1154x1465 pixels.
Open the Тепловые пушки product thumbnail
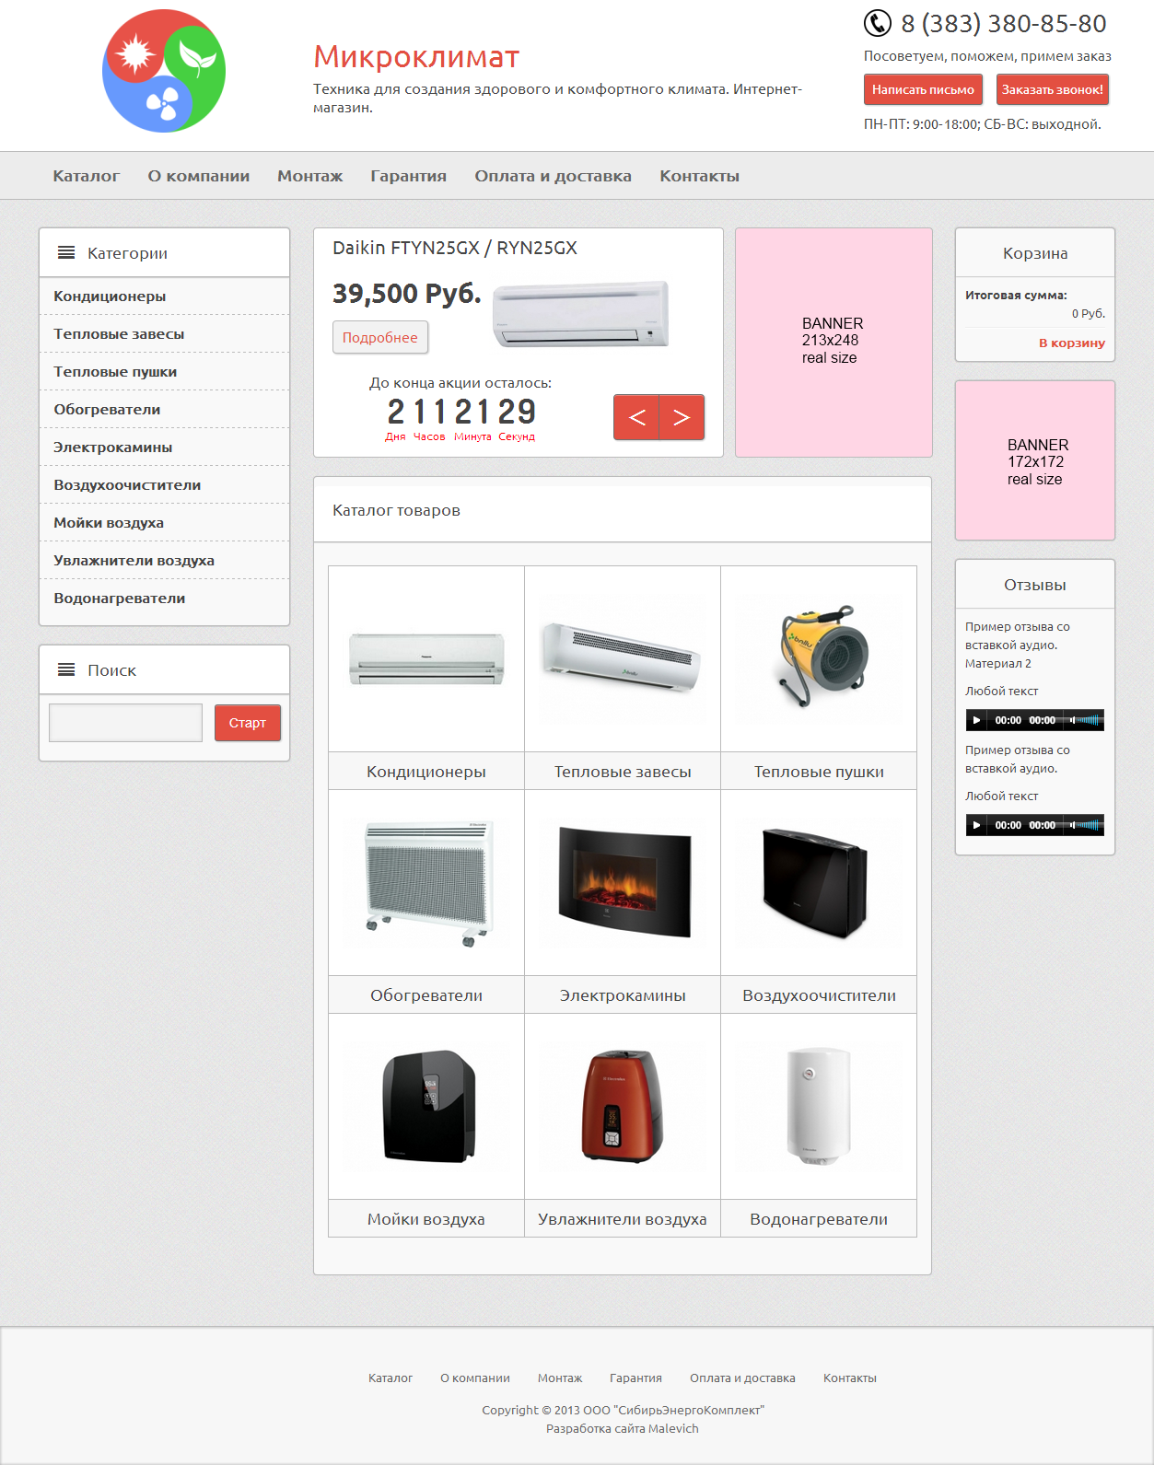click(819, 658)
